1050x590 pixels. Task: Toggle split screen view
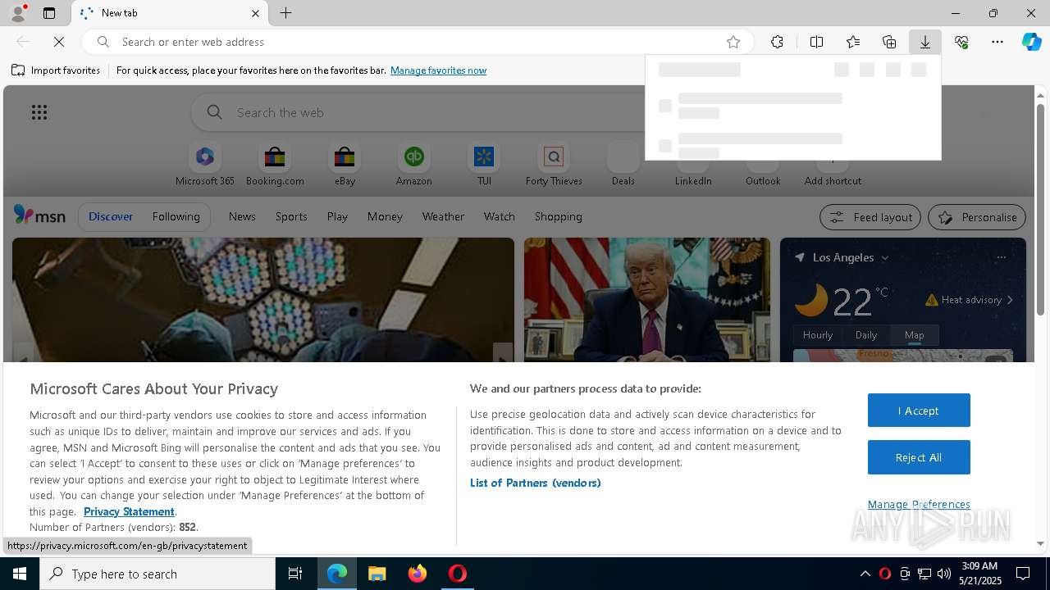(x=816, y=42)
